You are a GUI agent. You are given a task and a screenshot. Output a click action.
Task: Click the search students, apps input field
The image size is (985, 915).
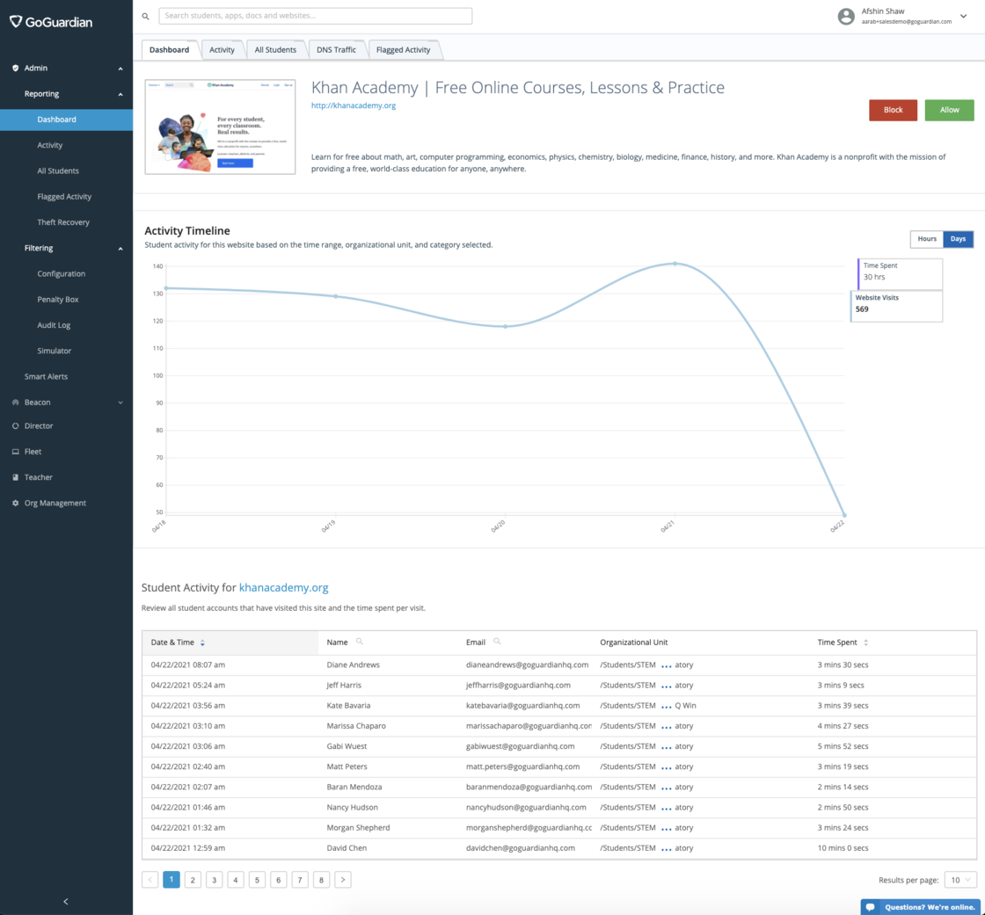316,16
